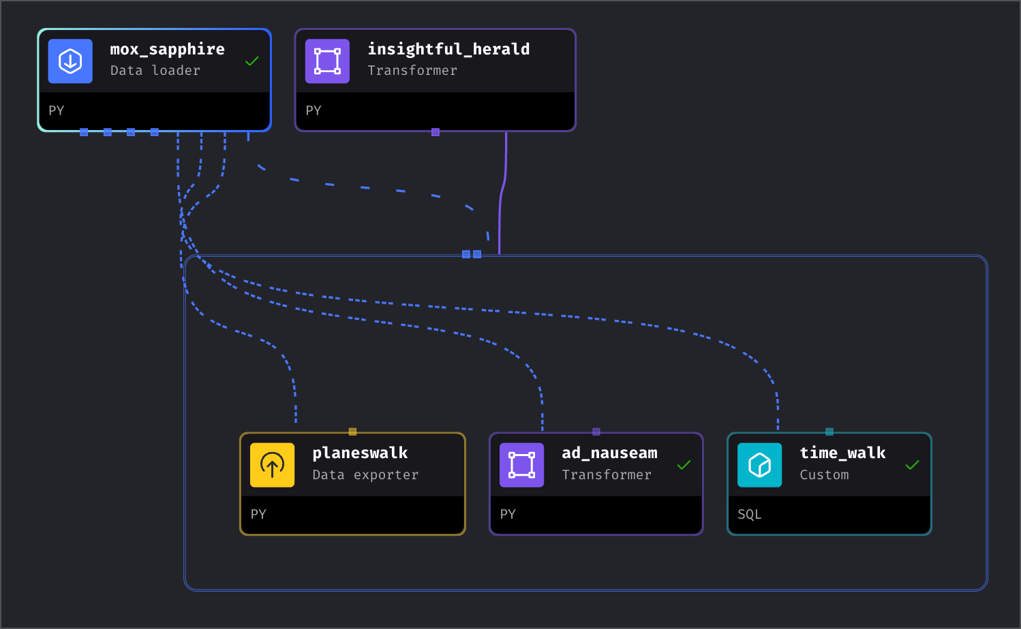Click the purple output port below insightful_herald
Viewport: 1021px width, 629px height.
pos(436,132)
